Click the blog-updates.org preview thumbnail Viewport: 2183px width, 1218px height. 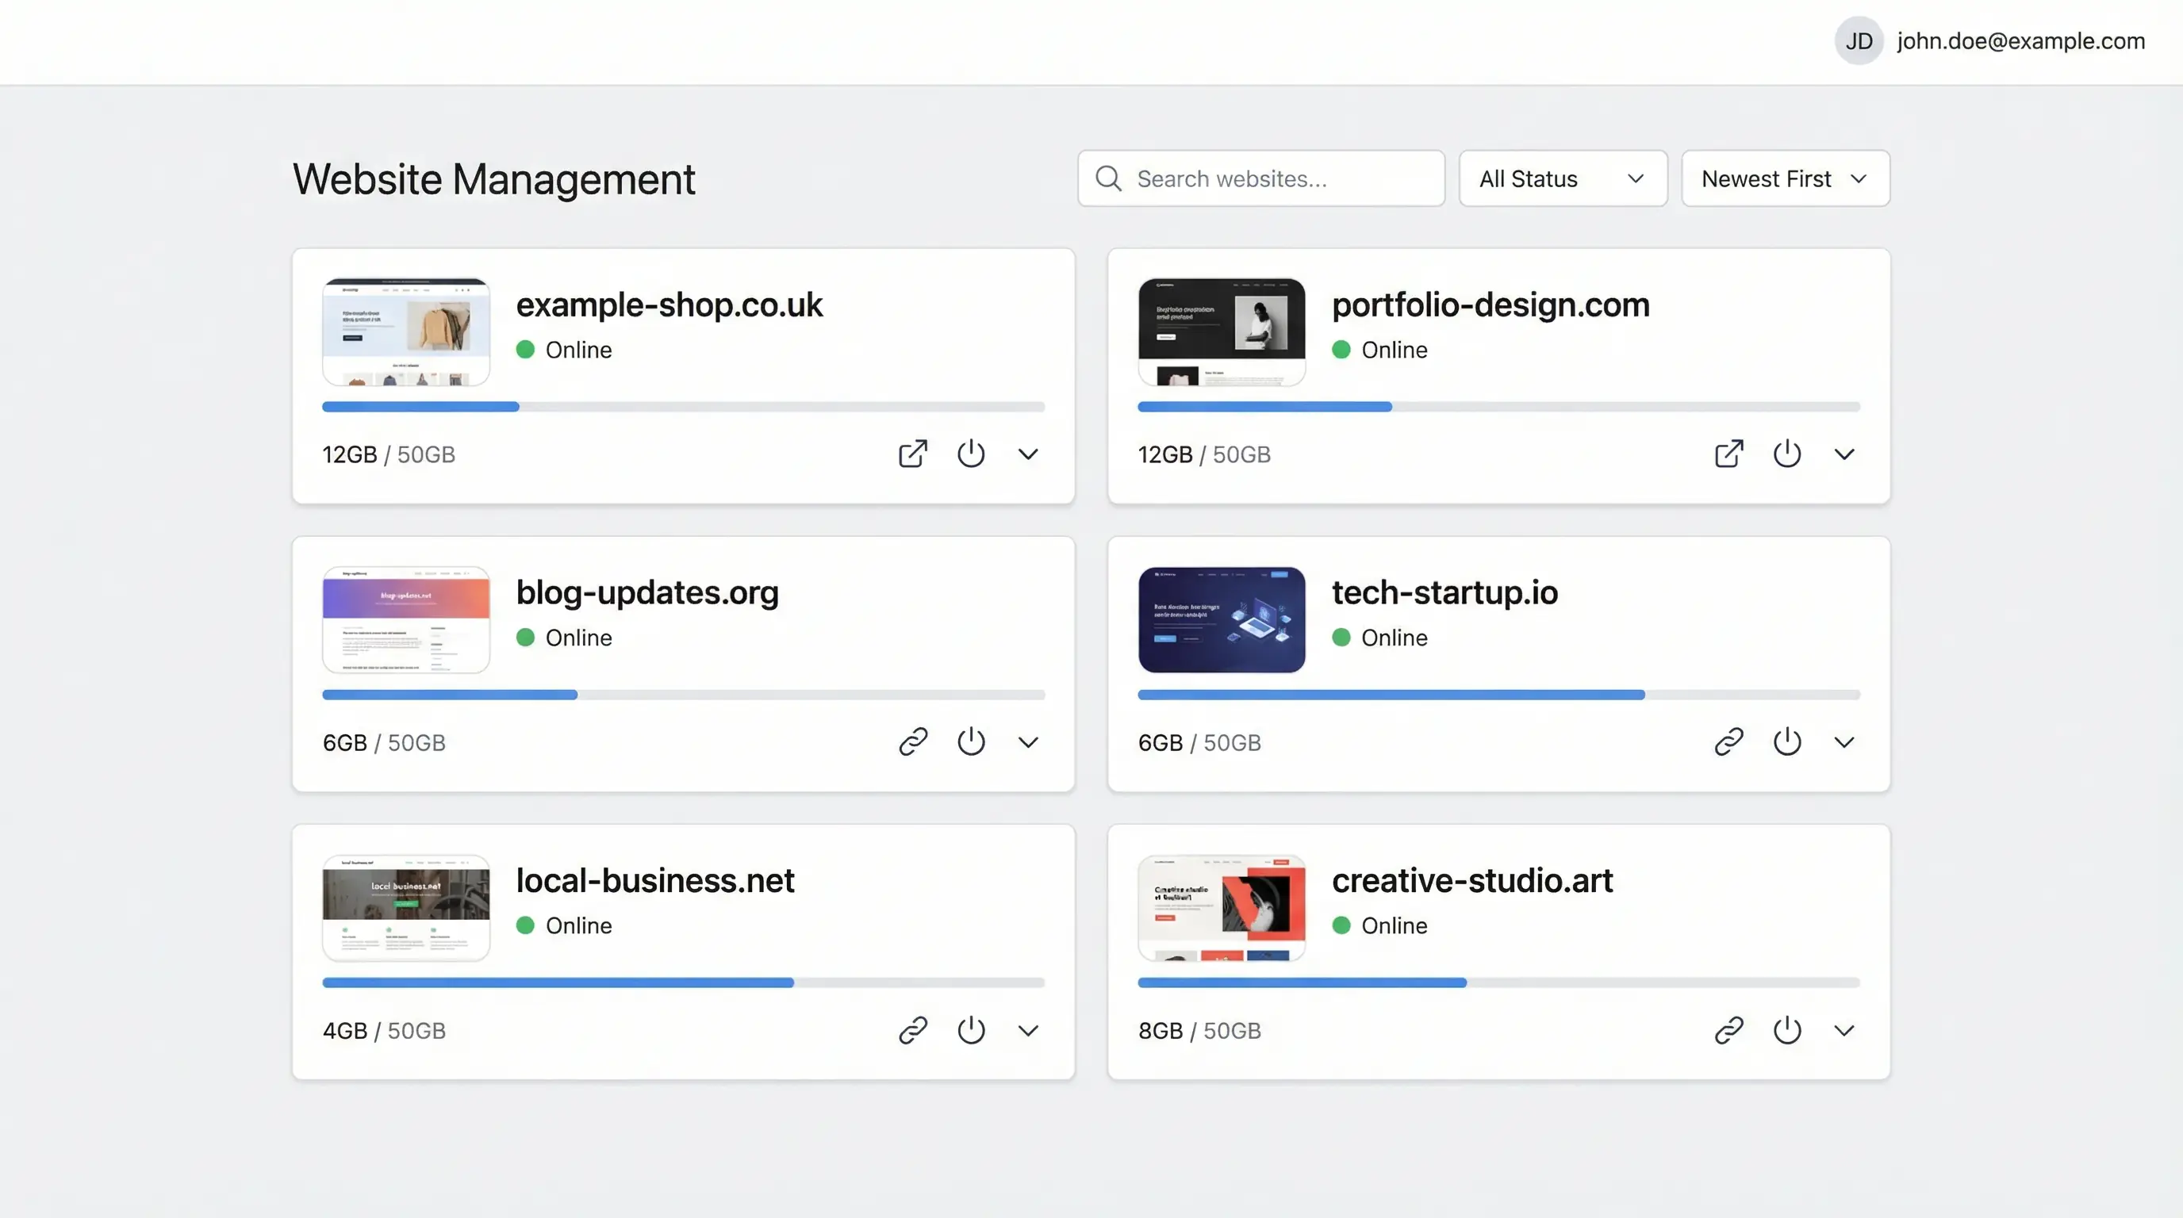point(406,620)
